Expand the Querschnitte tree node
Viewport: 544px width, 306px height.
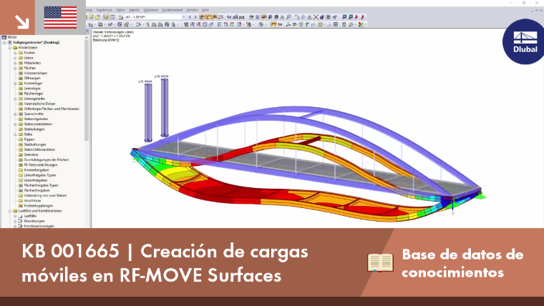[15, 114]
